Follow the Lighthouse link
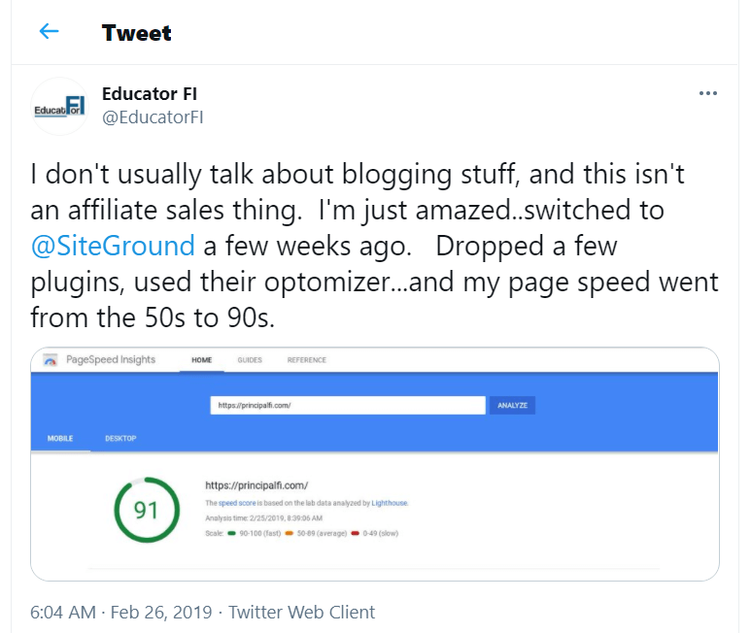This screenshot has height=633, width=751. click(x=388, y=504)
